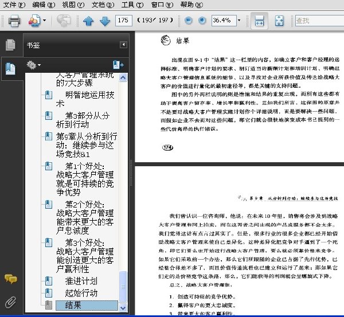The height and width of the screenshot is (317, 344).
Task: Click bookmark icon beside 第1个好处
Action: click(49, 166)
